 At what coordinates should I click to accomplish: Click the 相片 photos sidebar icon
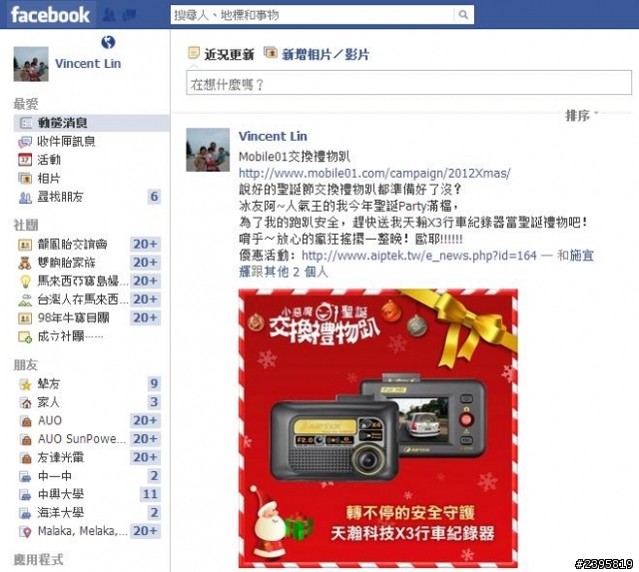pyautogui.click(x=25, y=178)
